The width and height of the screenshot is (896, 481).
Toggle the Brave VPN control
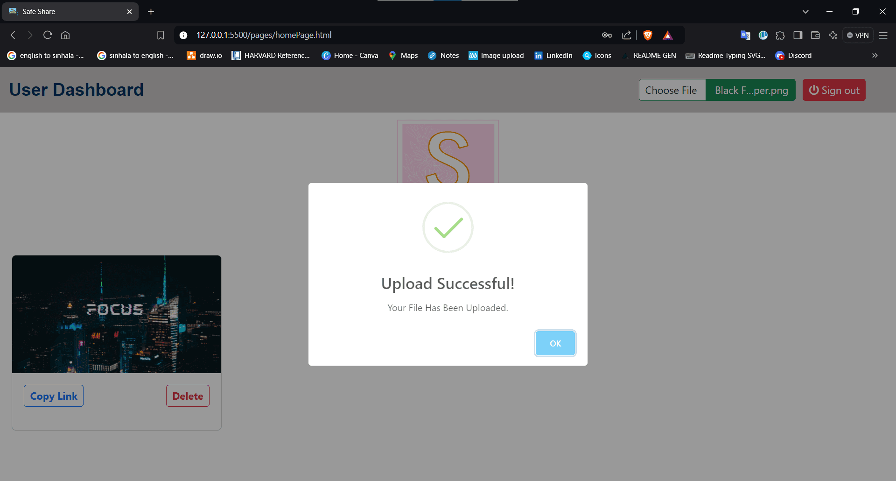(858, 35)
